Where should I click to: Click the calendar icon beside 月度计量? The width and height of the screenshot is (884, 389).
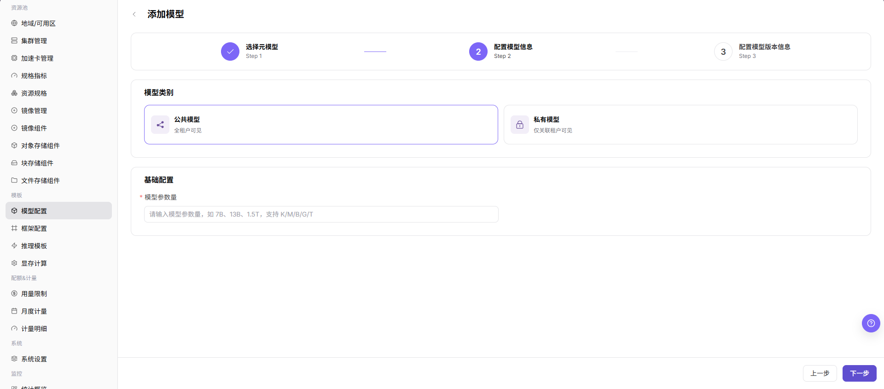click(14, 311)
